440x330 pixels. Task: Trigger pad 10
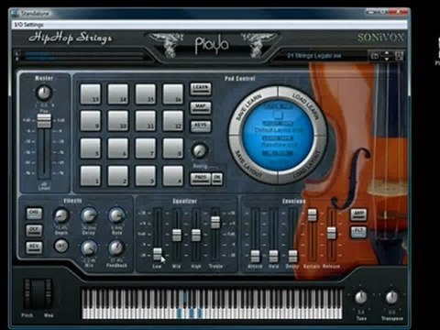tap(118, 121)
